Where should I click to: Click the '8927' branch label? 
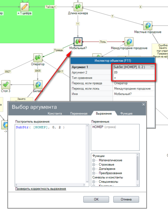7,71
